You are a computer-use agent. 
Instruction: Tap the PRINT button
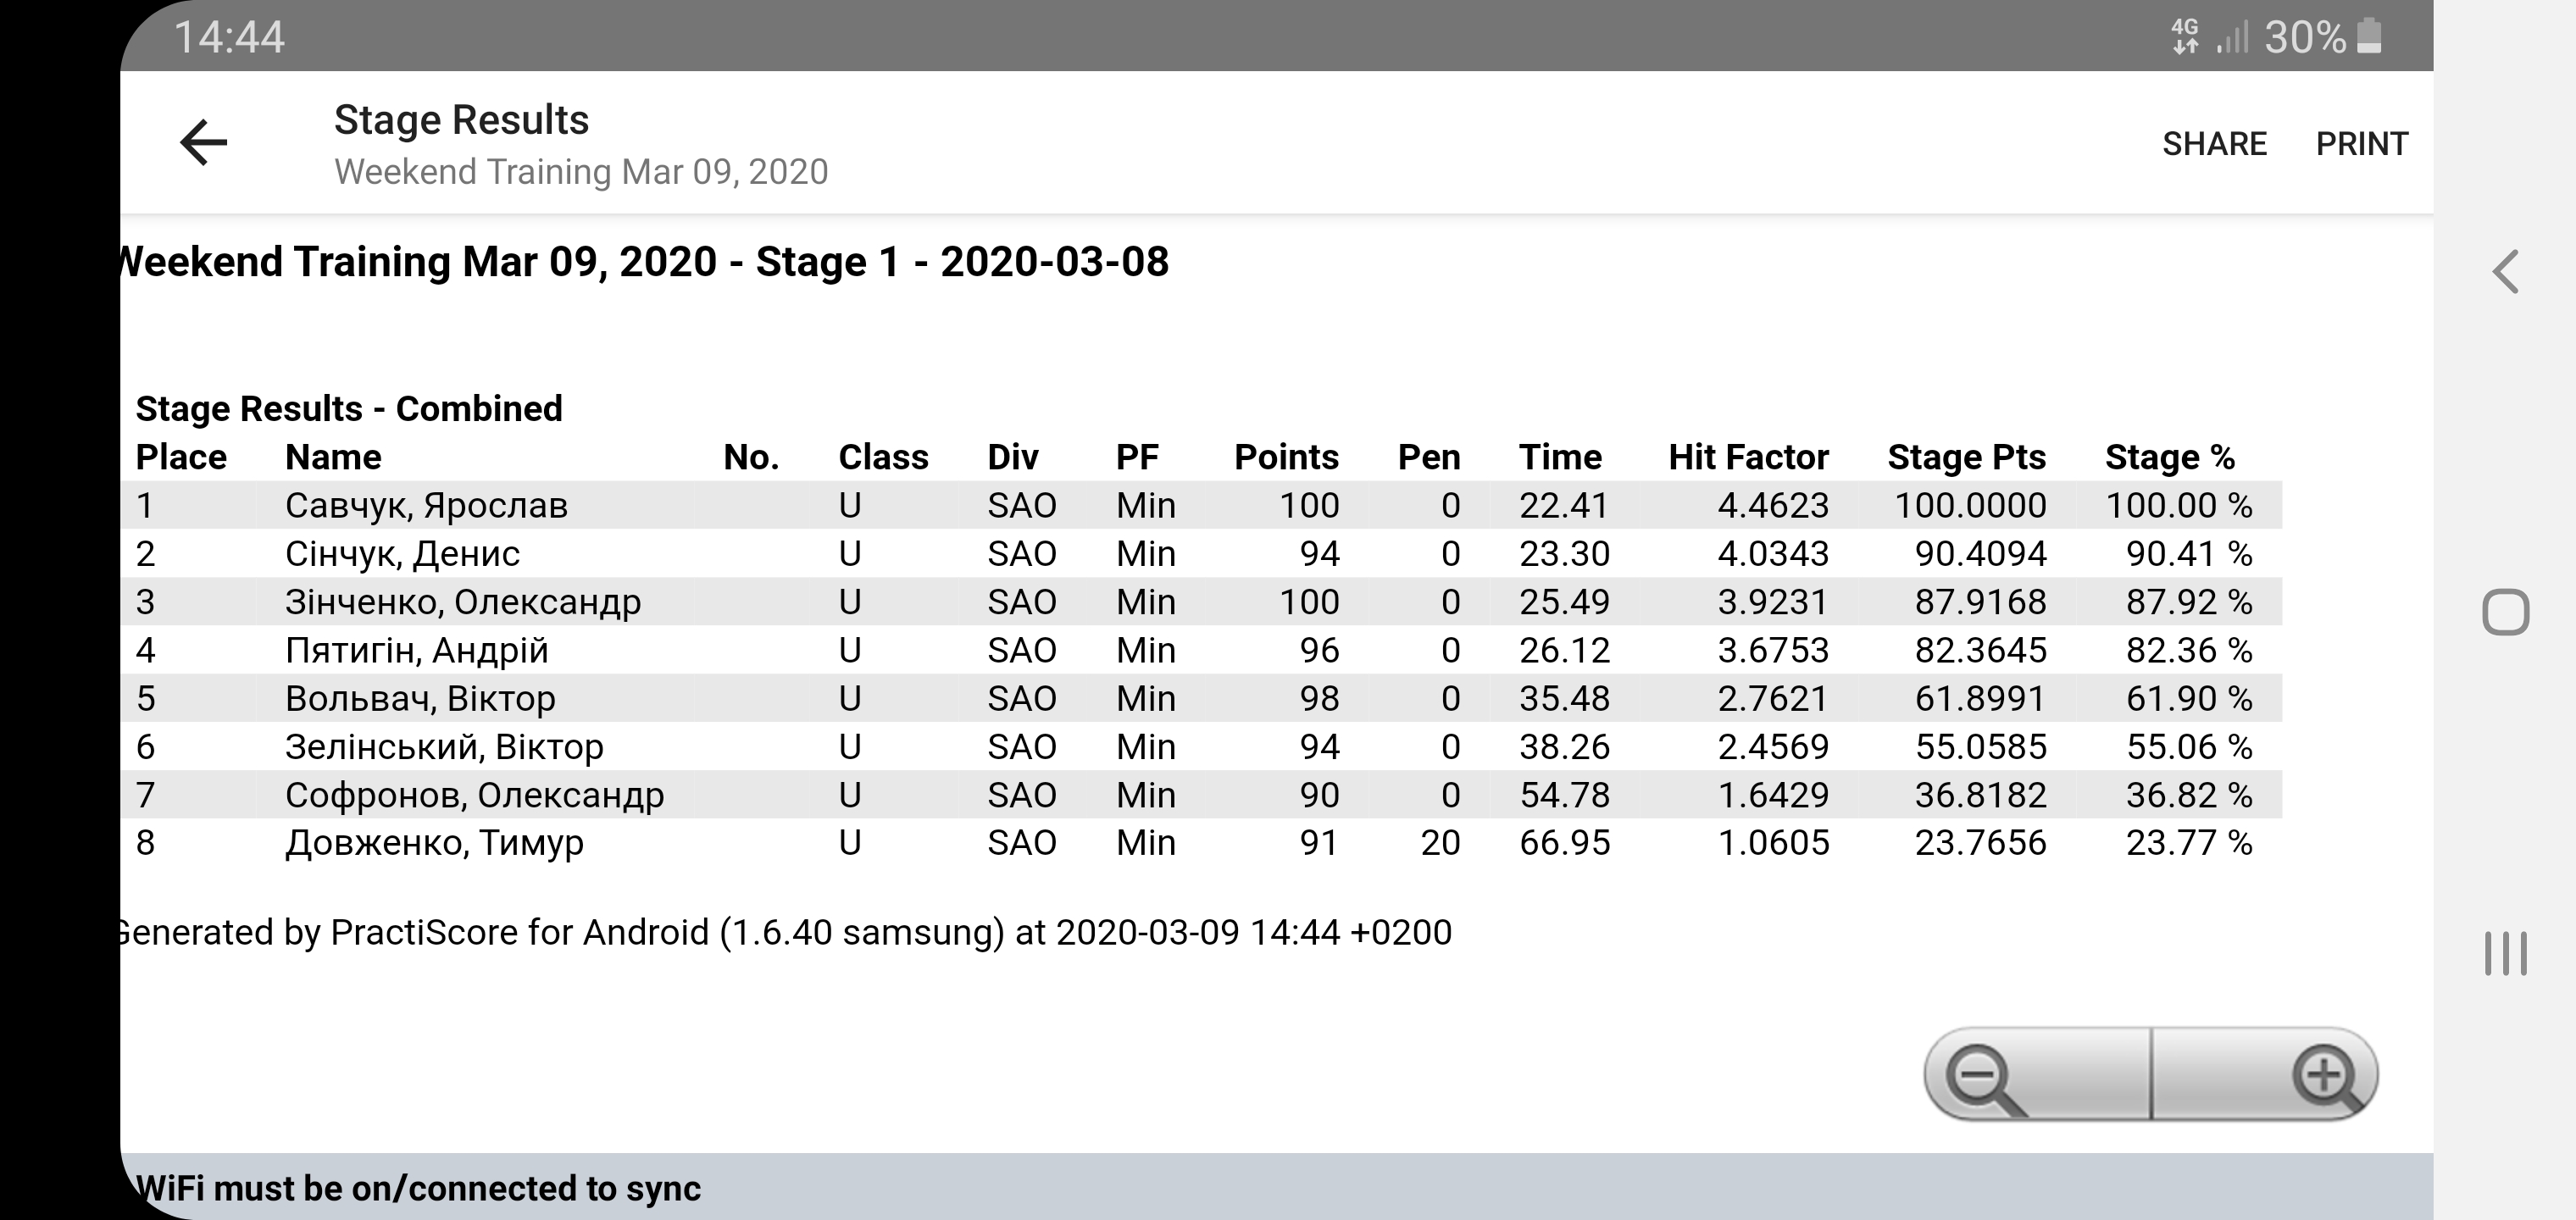tap(2361, 144)
